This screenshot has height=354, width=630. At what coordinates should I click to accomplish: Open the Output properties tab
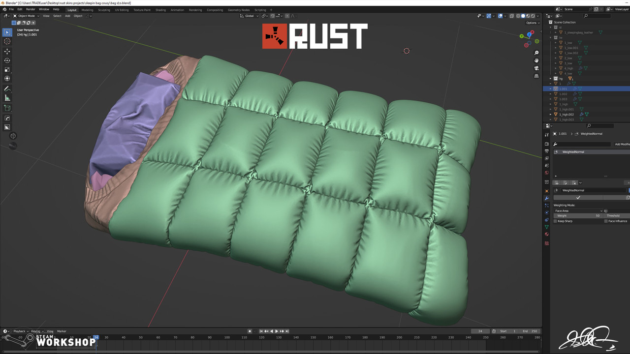[546, 151]
